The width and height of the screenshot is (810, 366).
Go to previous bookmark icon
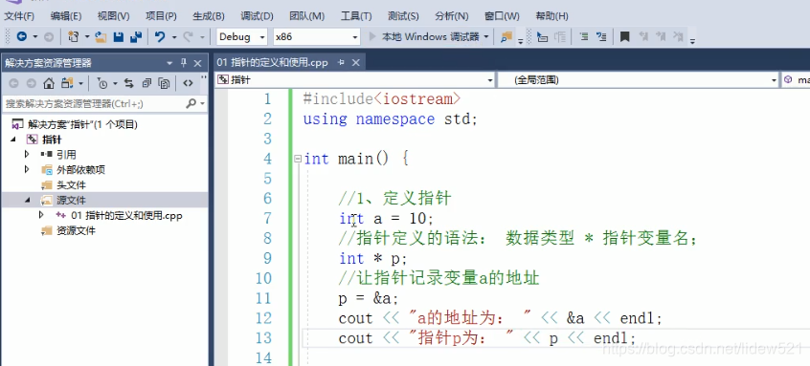point(643,36)
